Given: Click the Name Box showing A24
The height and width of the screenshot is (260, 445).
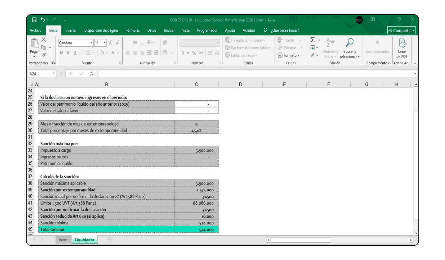Looking at the screenshot, I should pyautogui.click(x=40, y=74).
